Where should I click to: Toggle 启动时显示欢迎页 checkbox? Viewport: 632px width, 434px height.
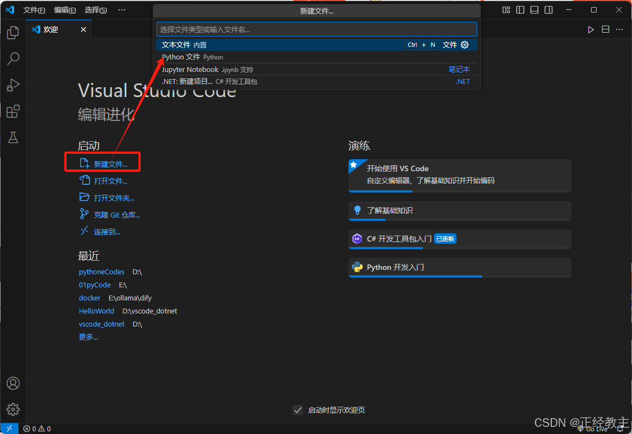tap(298, 410)
